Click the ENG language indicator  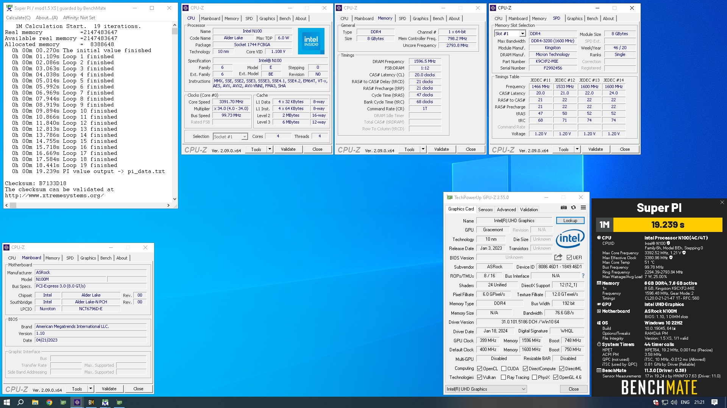point(685,402)
